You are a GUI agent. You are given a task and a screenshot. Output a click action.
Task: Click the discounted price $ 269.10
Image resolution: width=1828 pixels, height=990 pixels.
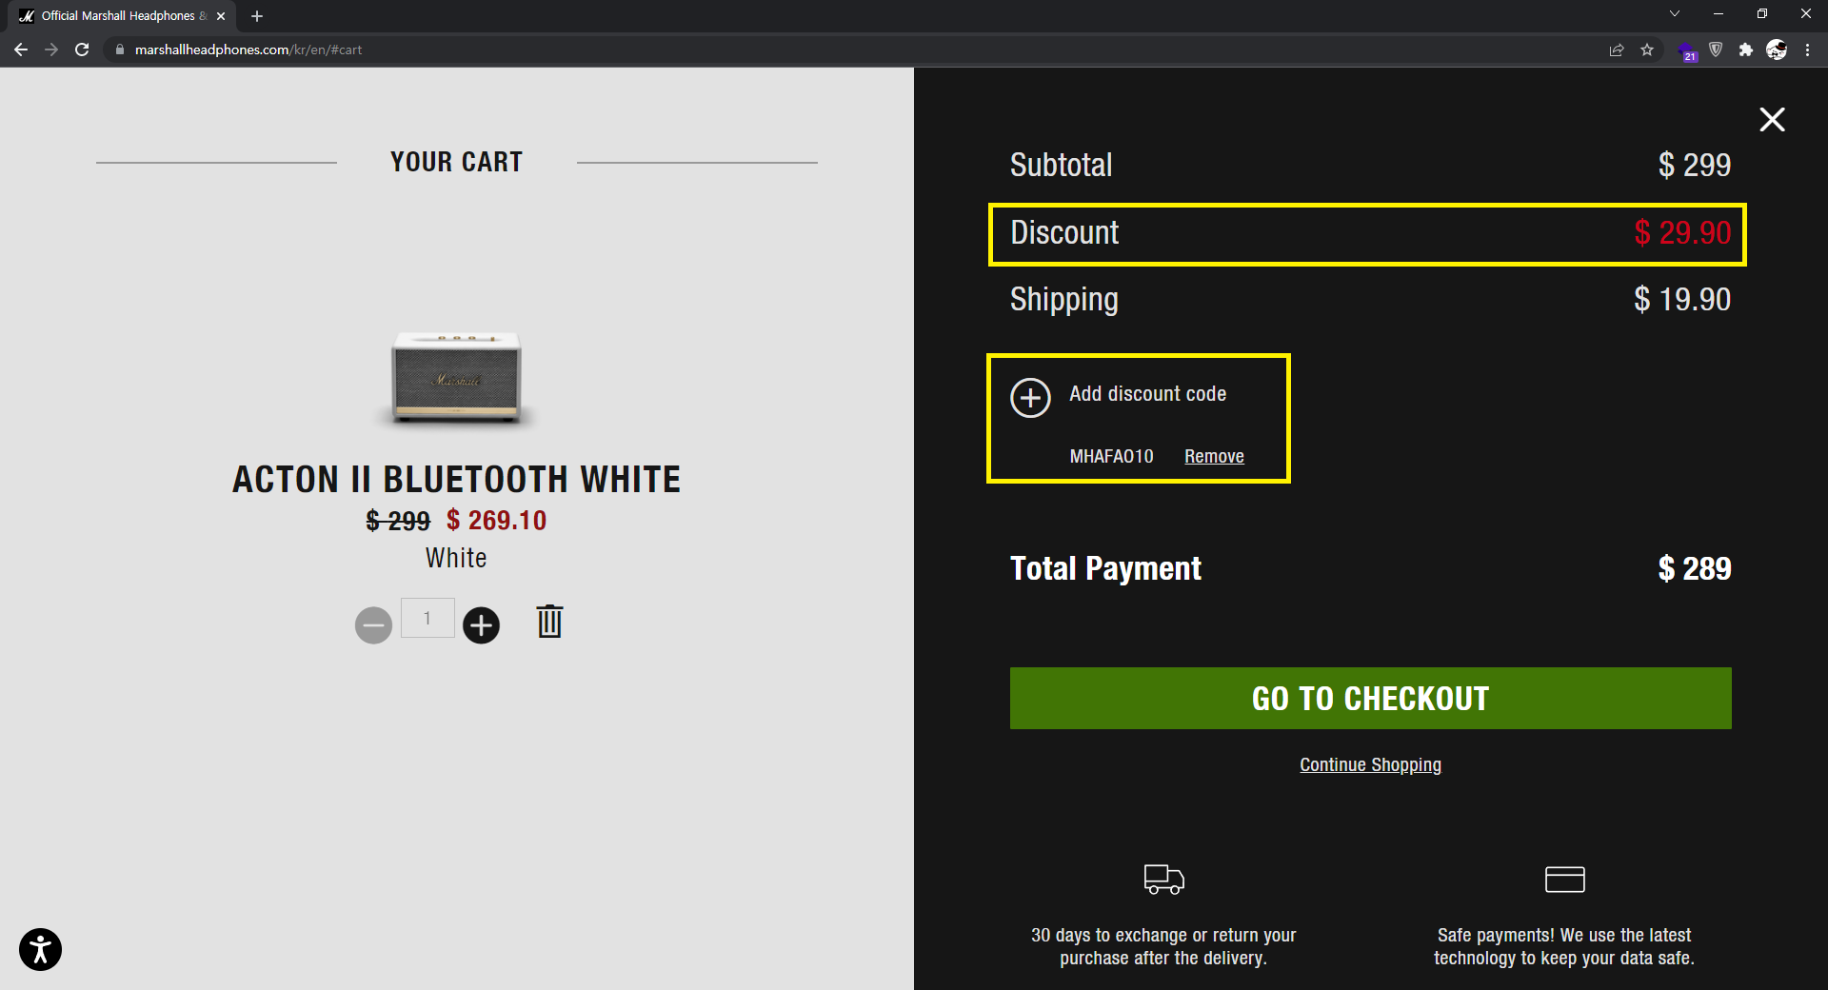point(496,520)
